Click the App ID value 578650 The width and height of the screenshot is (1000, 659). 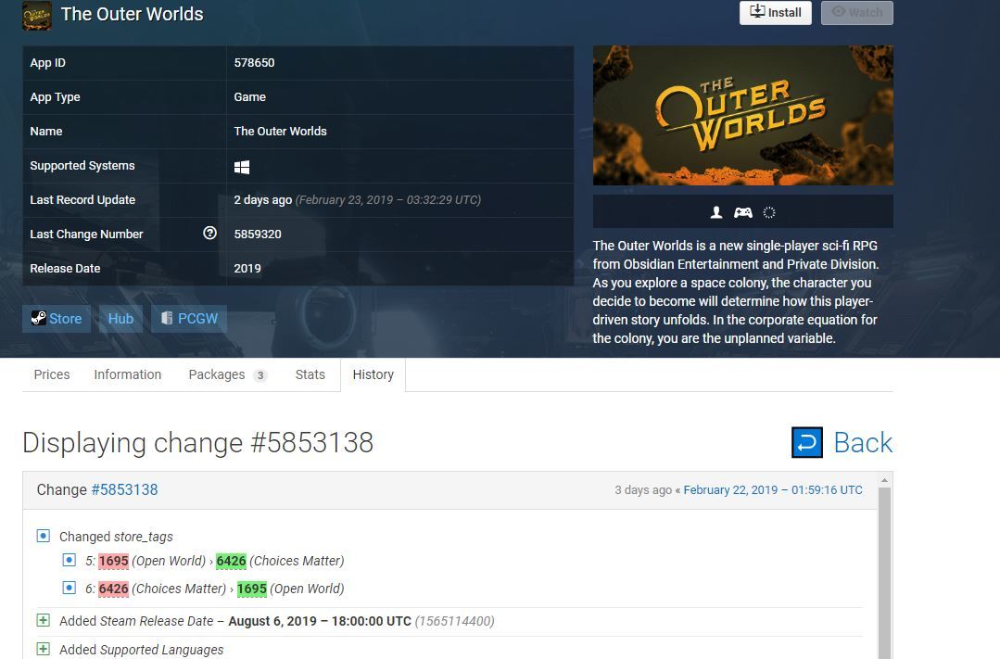pyautogui.click(x=255, y=62)
